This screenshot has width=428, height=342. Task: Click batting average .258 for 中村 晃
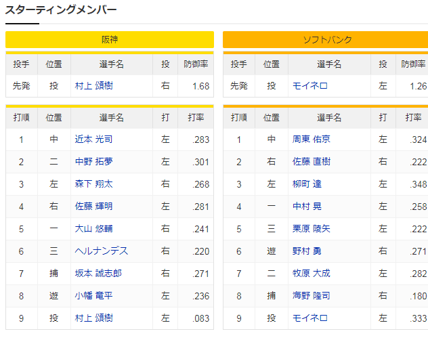[x=419, y=207]
